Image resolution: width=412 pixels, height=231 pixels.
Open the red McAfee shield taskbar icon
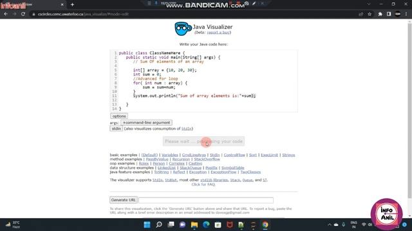point(230,225)
